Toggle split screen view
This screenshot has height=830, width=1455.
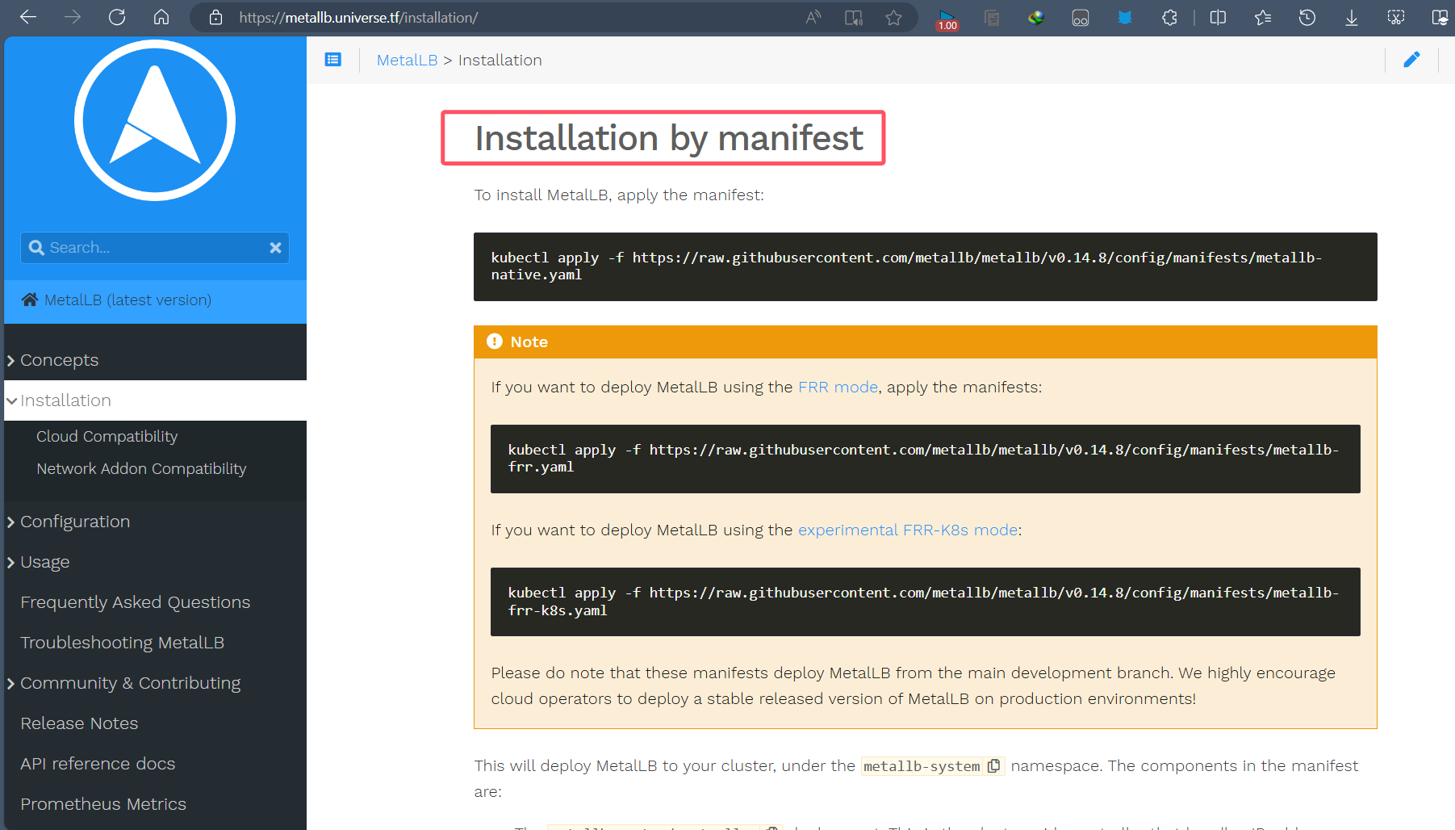[x=1219, y=17]
